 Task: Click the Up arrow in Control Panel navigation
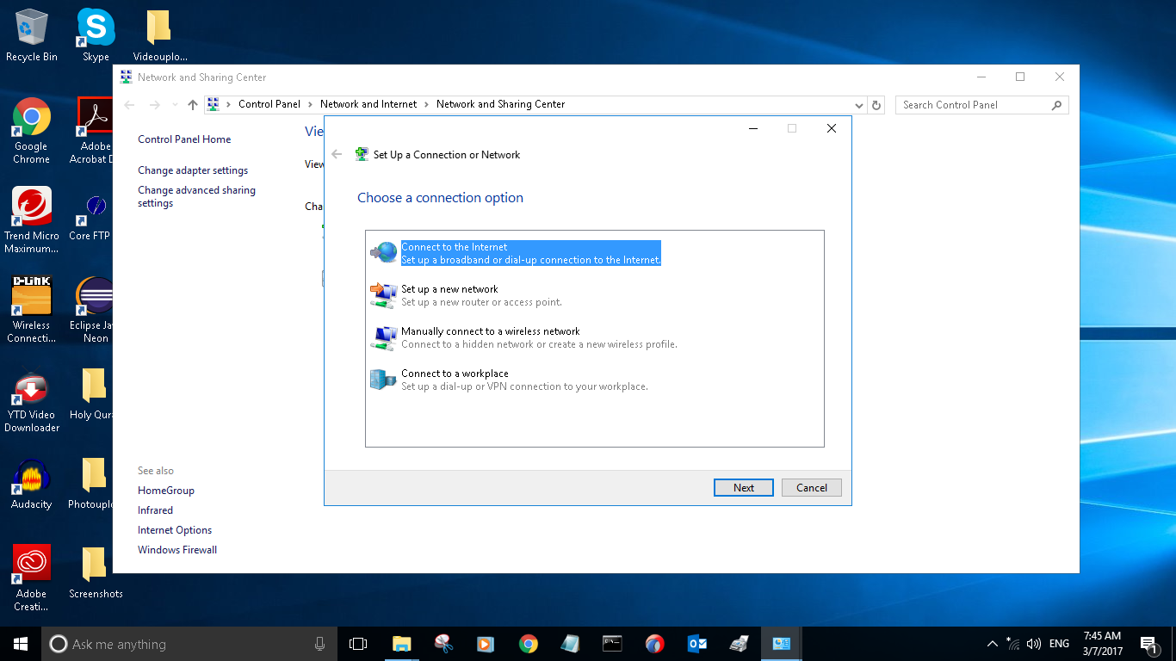pos(193,105)
